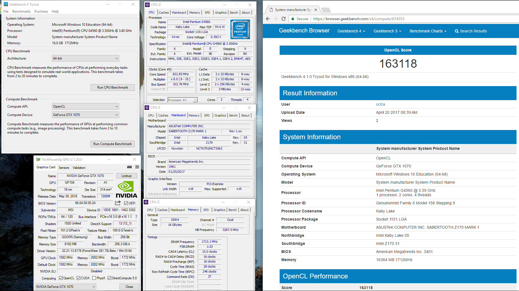Open SPD tab in middle CPU-Z window

207,115
